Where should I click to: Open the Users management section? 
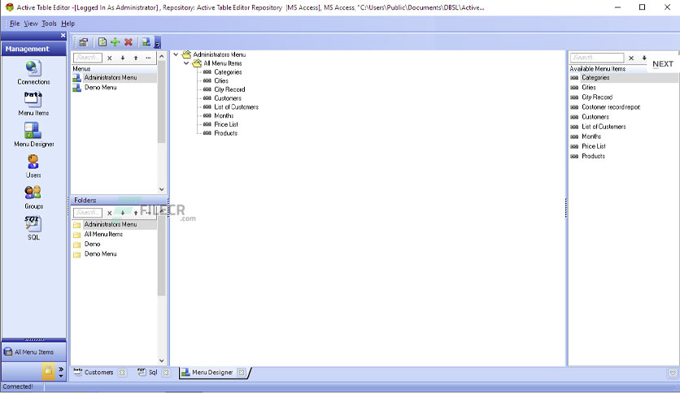click(x=33, y=166)
